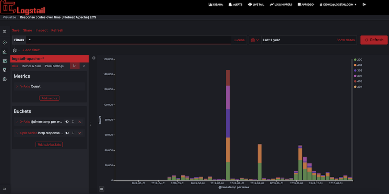Viewport: 389px width, 194px height.
Task: Disable the Split Series bucket toggle
Action: point(67,133)
